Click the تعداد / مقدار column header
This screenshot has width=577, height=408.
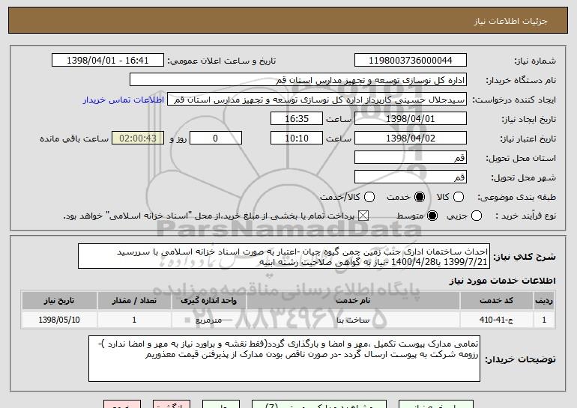click(134, 300)
